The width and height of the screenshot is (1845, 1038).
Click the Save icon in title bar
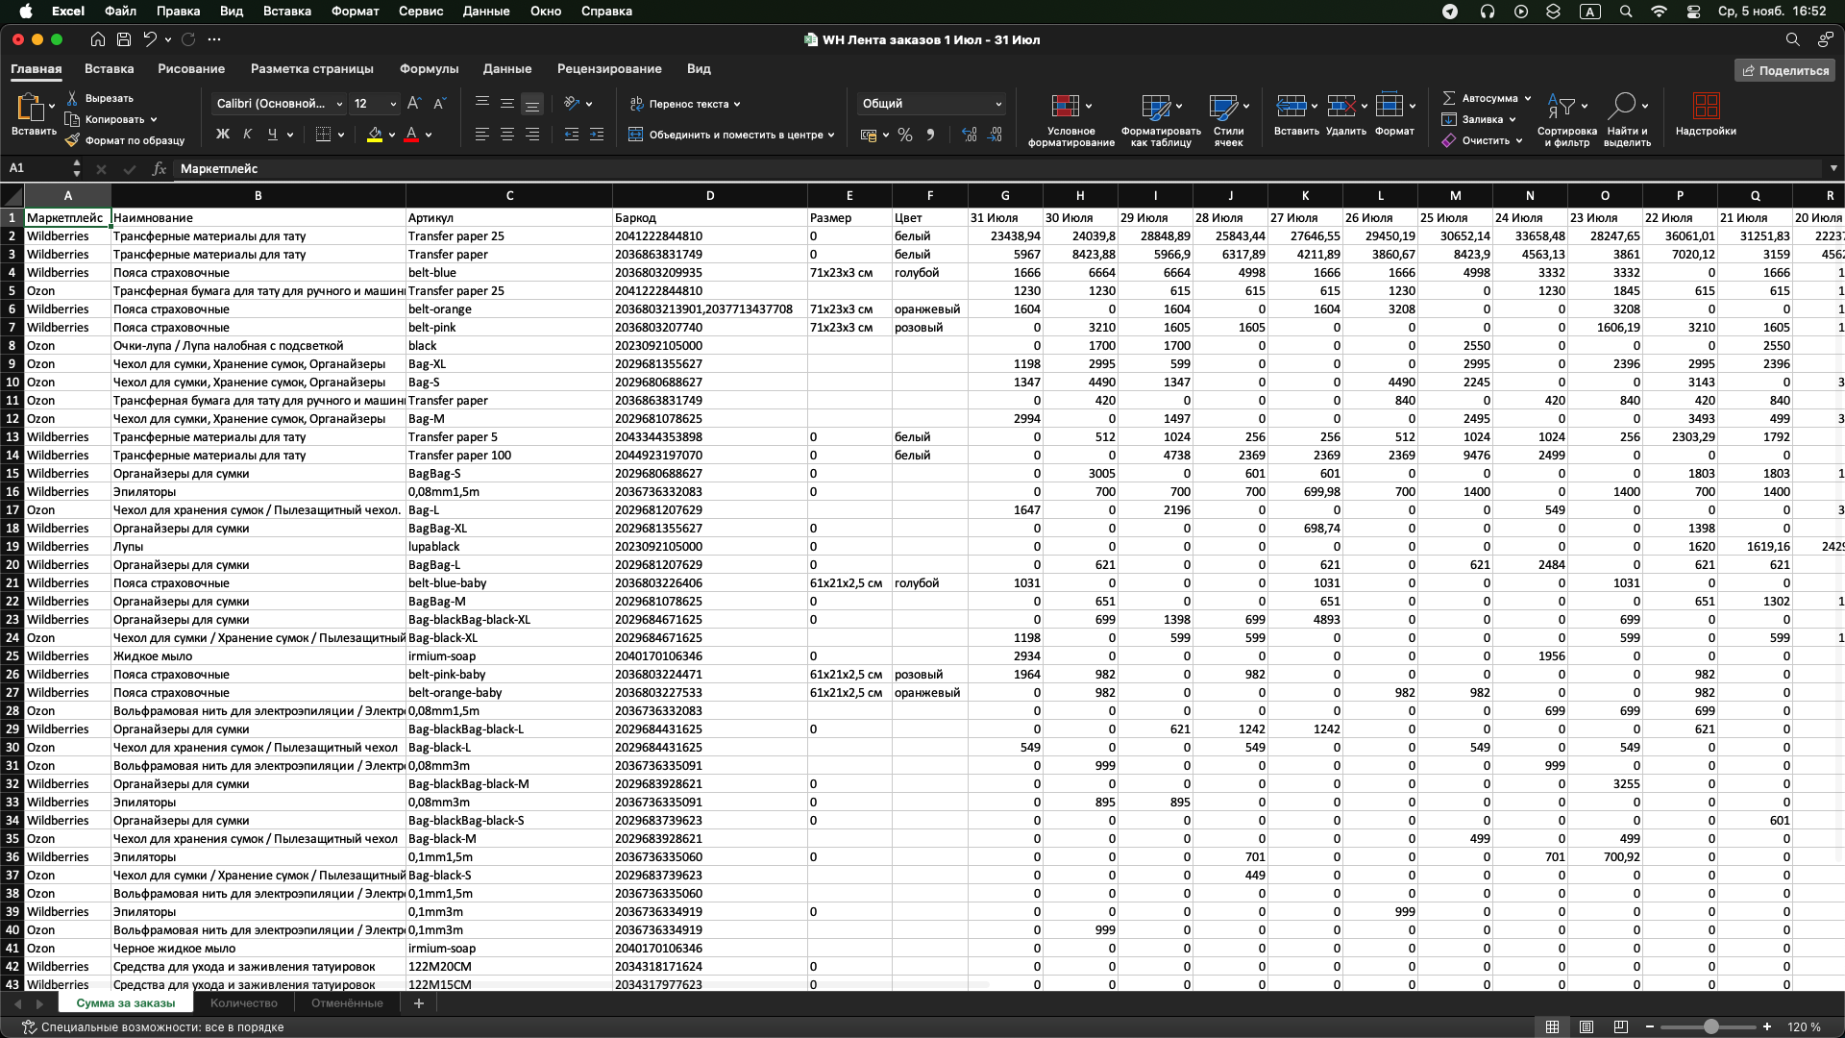point(124,39)
